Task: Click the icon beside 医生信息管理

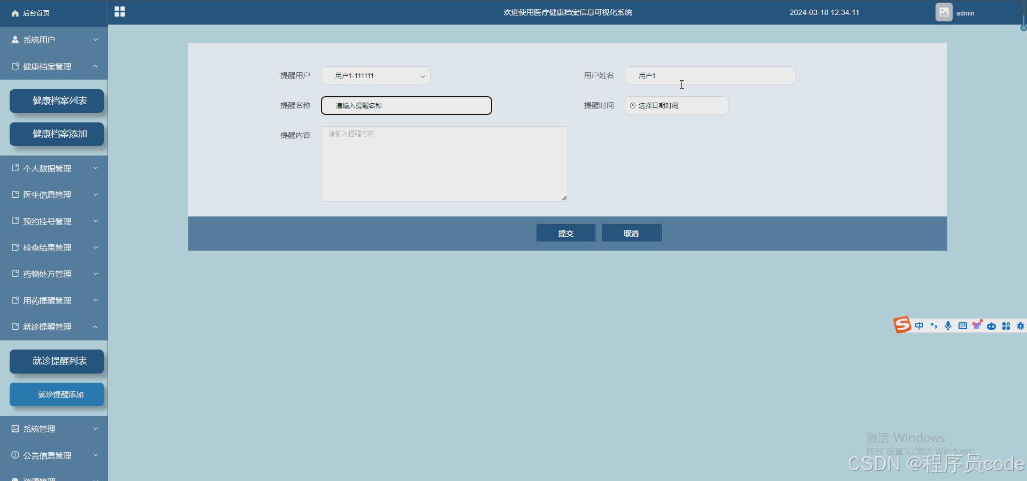Action: point(15,195)
